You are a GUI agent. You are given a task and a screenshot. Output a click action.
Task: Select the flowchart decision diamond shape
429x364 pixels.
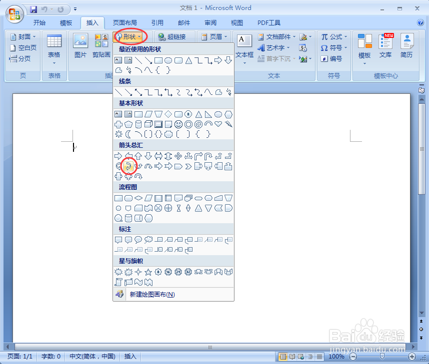[138, 198]
